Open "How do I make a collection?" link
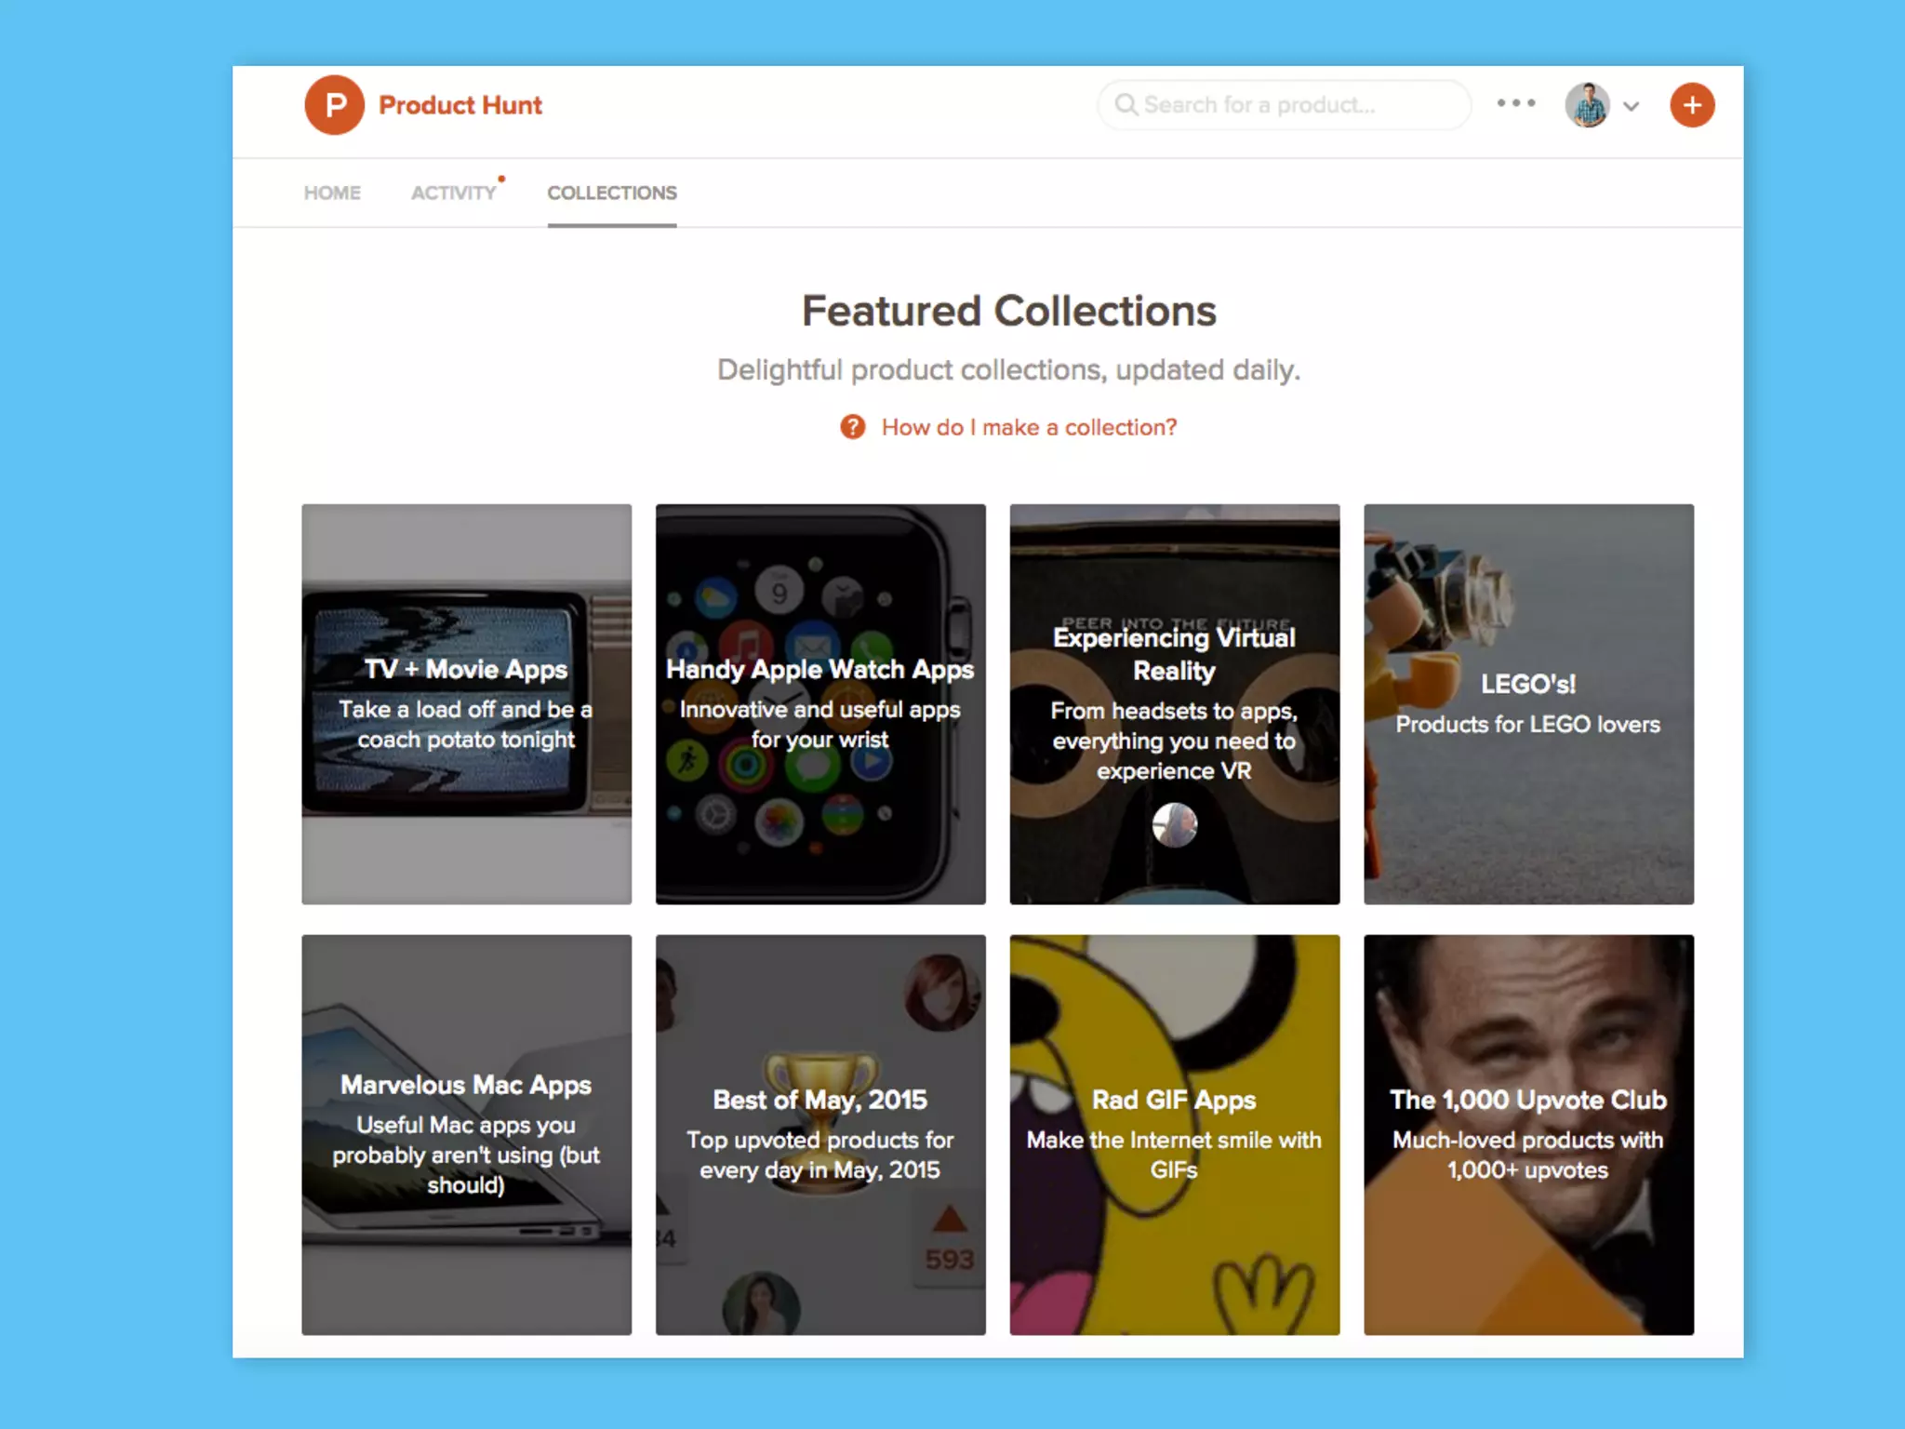1905x1429 pixels. coord(1028,427)
